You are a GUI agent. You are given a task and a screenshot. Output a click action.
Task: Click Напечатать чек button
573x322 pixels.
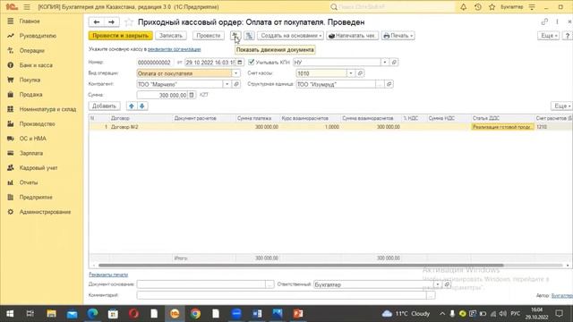(352, 36)
